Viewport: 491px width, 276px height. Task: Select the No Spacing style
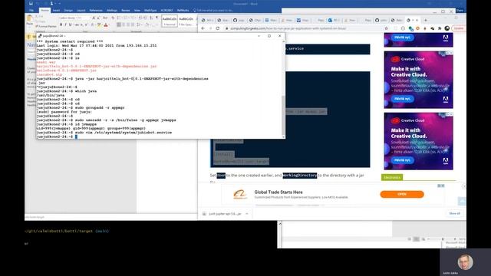click(186, 21)
